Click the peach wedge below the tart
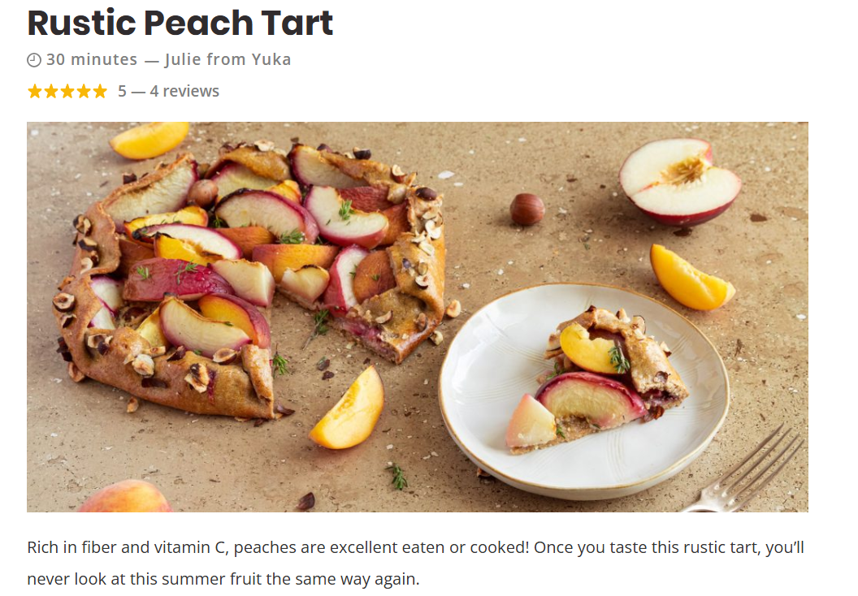This screenshot has width=858, height=596. (348, 408)
